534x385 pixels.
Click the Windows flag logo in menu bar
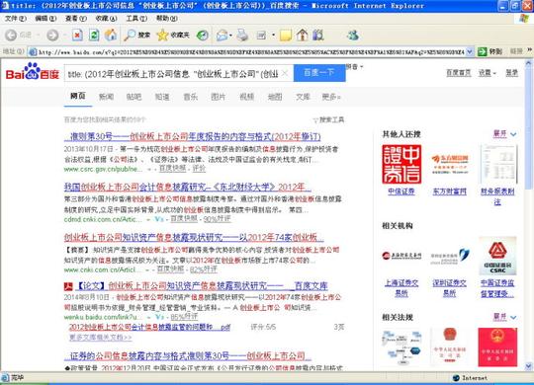[524, 18]
